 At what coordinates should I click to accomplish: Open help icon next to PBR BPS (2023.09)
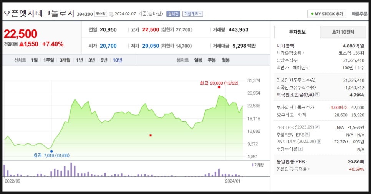click(x=319, y=142)
